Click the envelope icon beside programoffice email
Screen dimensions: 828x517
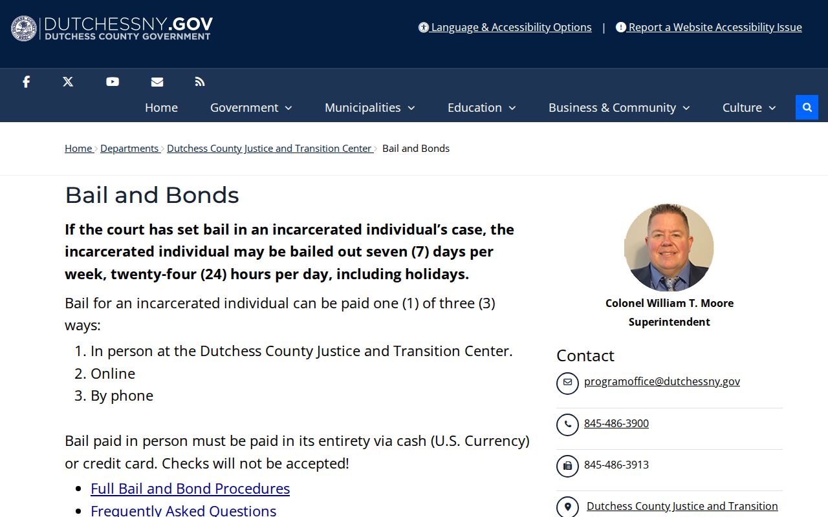pyautogui.click(x=567, y=383)
